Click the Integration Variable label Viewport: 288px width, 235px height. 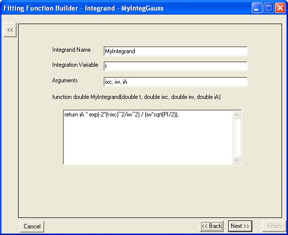tap(75, 65)
